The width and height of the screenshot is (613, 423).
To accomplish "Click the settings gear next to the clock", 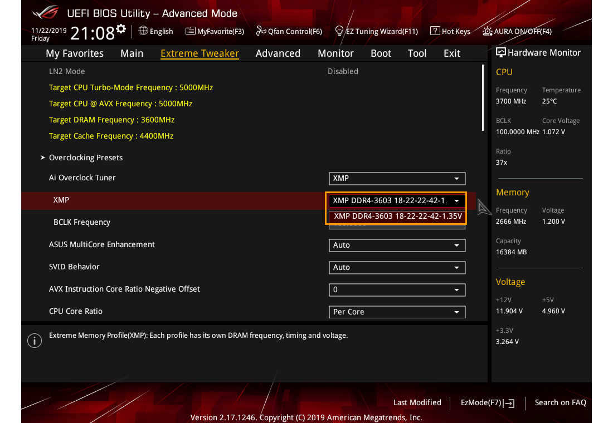I will click(121, 28).
